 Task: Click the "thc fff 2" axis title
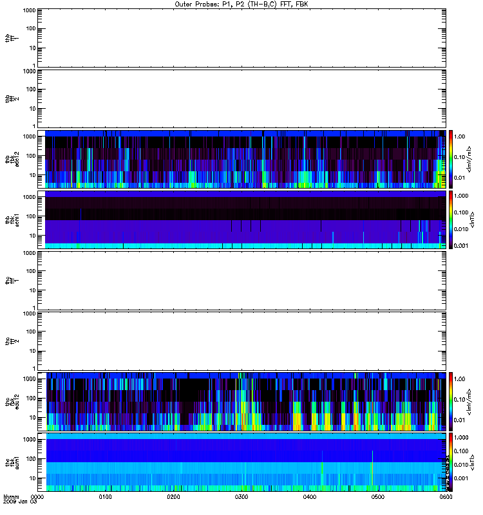coord(12,341)
